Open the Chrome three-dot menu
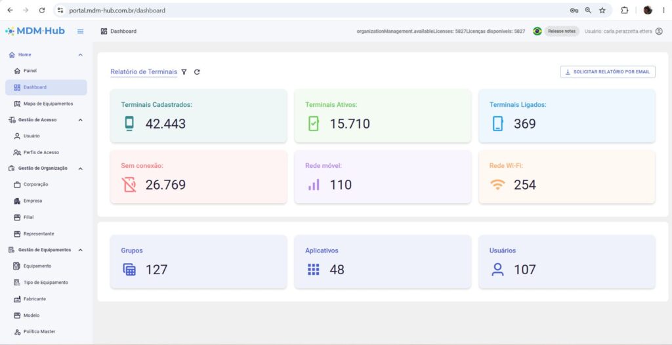Viewport: 672px width, 345px height. tap(663, 10)
